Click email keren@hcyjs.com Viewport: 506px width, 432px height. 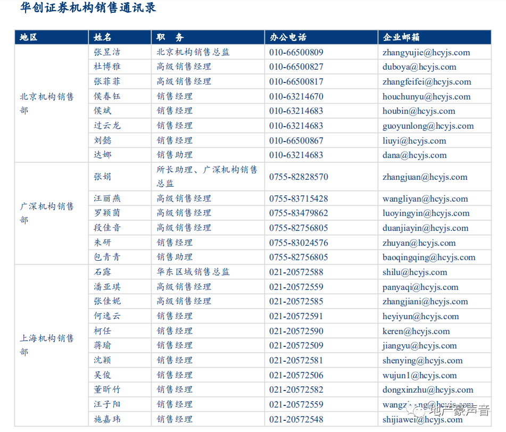point(416,331)
